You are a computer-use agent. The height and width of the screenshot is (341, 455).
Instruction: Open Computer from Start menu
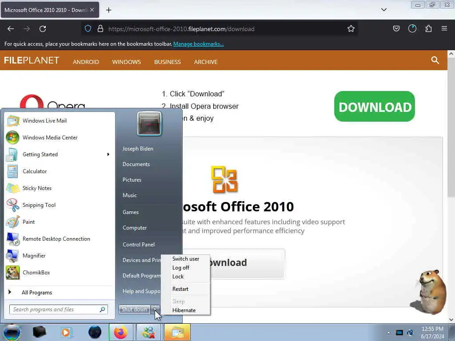135,228
